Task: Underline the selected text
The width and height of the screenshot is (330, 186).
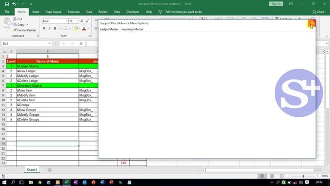Action: point(55,28)
